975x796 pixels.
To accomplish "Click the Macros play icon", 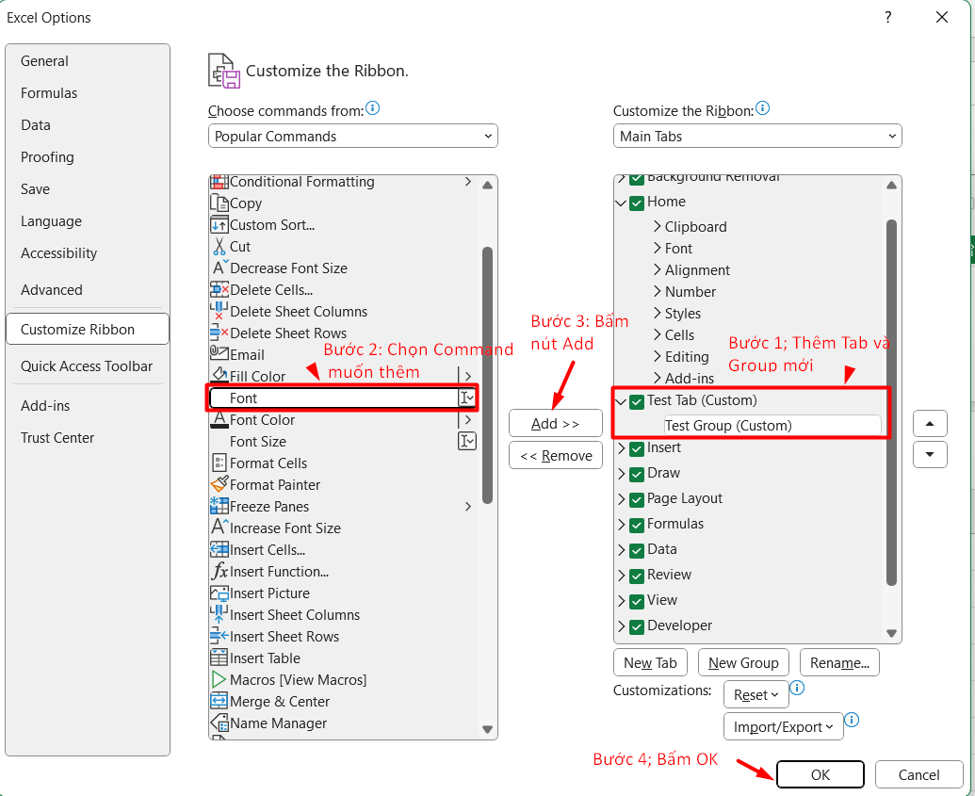I will (x=219, y=679).
